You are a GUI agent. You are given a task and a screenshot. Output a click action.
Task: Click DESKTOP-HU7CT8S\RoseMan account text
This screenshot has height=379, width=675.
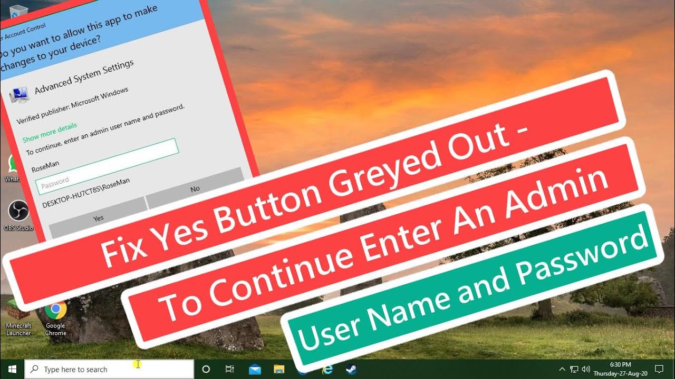tap(86, 194)
